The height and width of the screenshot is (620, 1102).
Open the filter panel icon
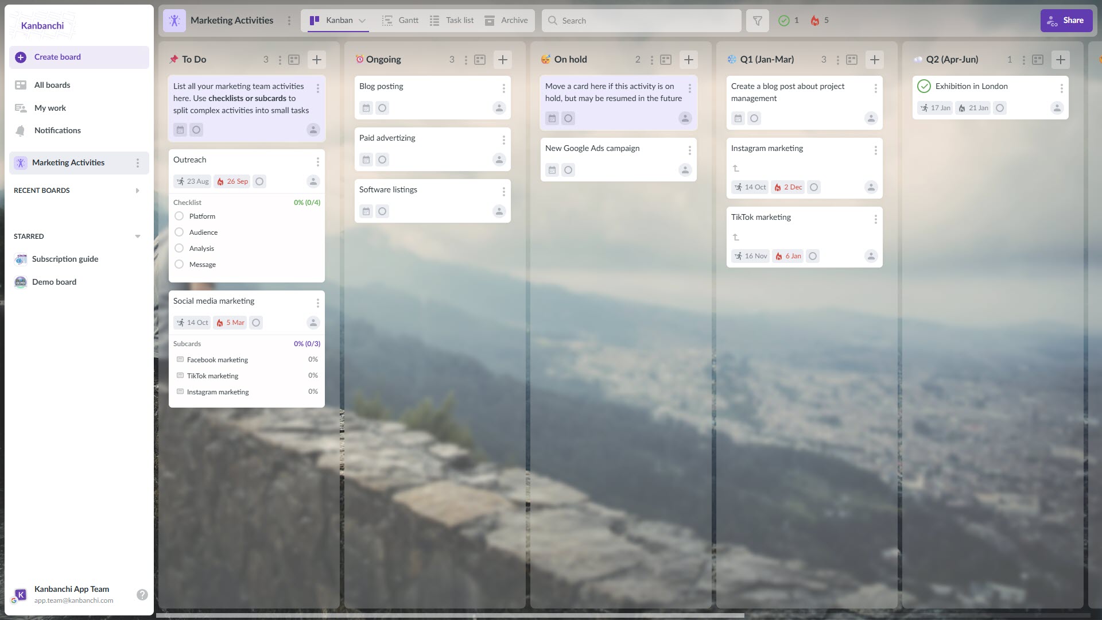click(x=757, y=20)
